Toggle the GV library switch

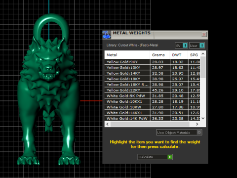181,45
